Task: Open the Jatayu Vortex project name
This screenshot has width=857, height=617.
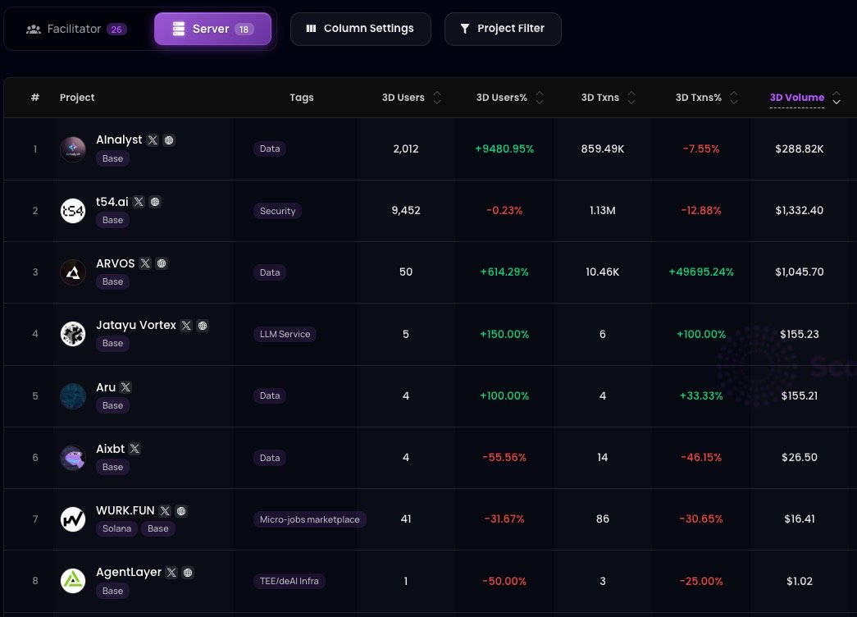Action: point(136,325)
